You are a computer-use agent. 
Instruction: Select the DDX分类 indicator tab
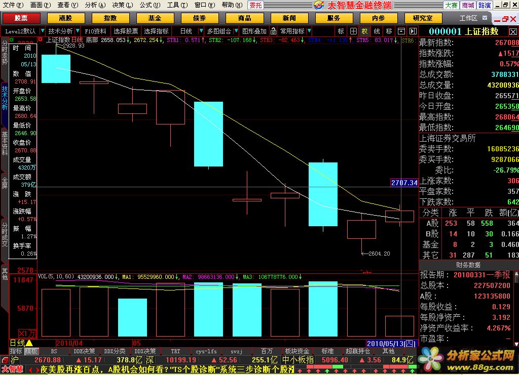(115, 351)
